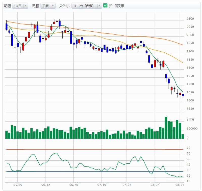Click the 足種 label
202x191 pixels.
[36, 6]
